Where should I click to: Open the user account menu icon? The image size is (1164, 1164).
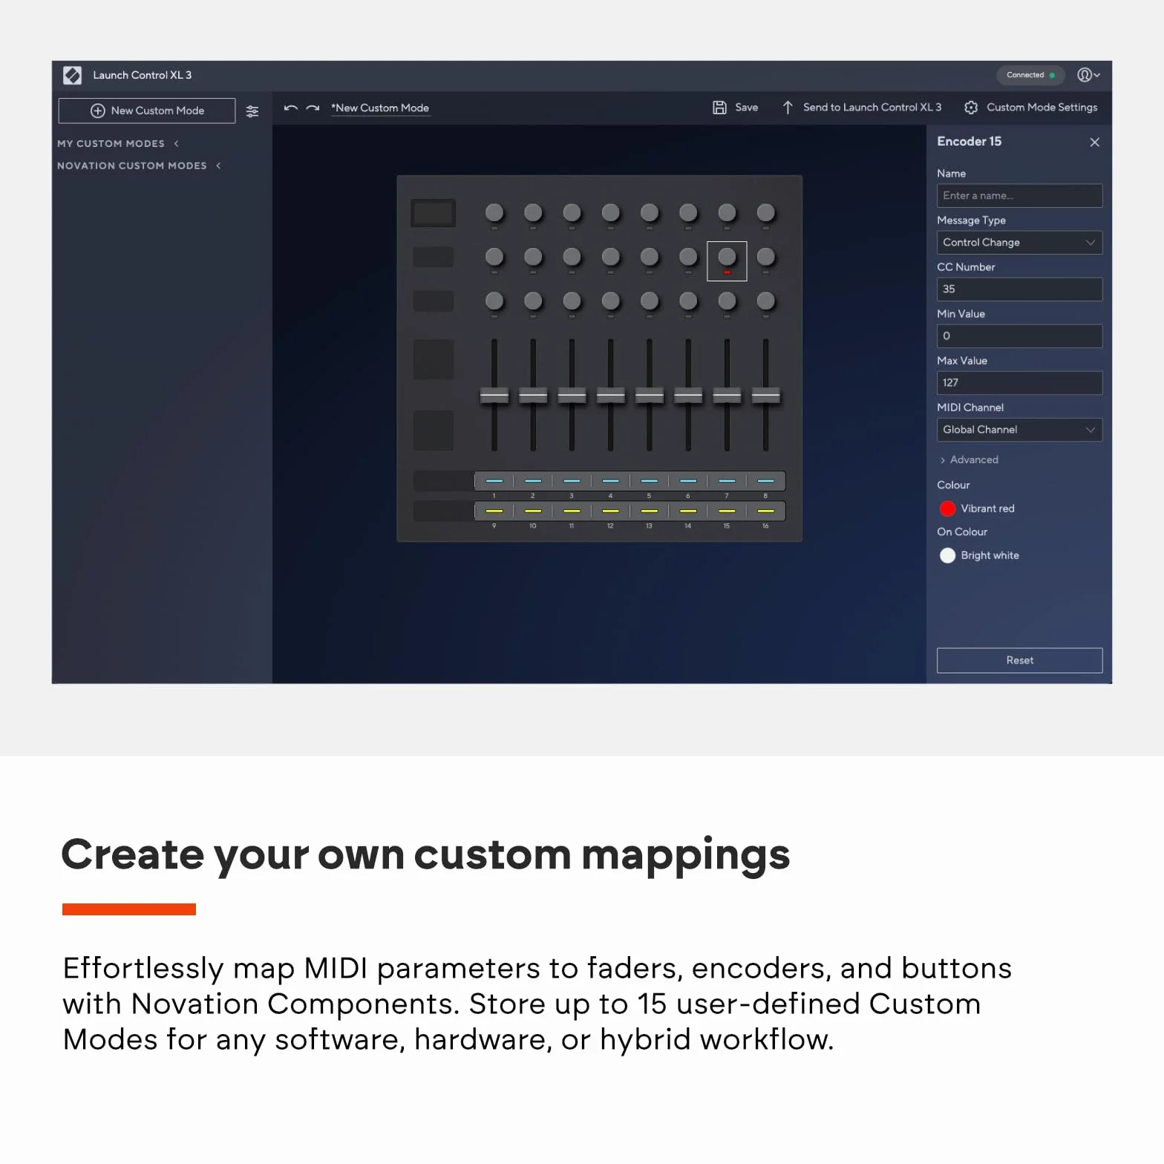tap(1088, 75)
